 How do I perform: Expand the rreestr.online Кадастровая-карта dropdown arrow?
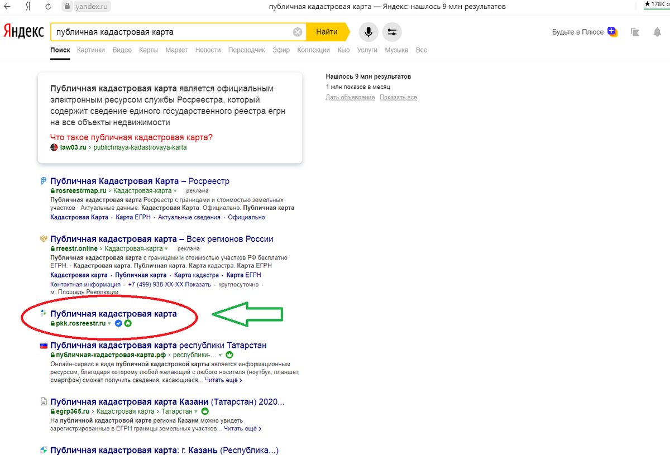[x=166, y=248]
